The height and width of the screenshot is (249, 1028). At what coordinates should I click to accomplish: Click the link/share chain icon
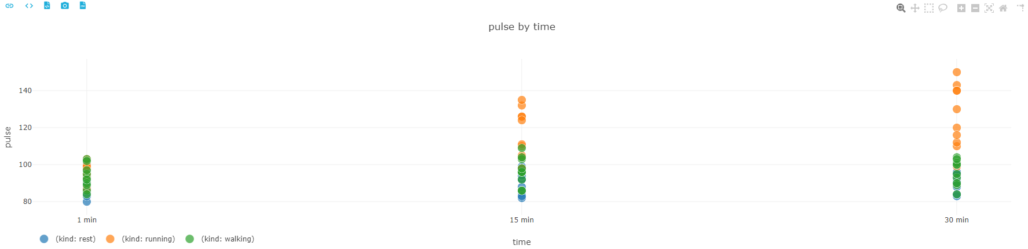(x=9, y=6)
